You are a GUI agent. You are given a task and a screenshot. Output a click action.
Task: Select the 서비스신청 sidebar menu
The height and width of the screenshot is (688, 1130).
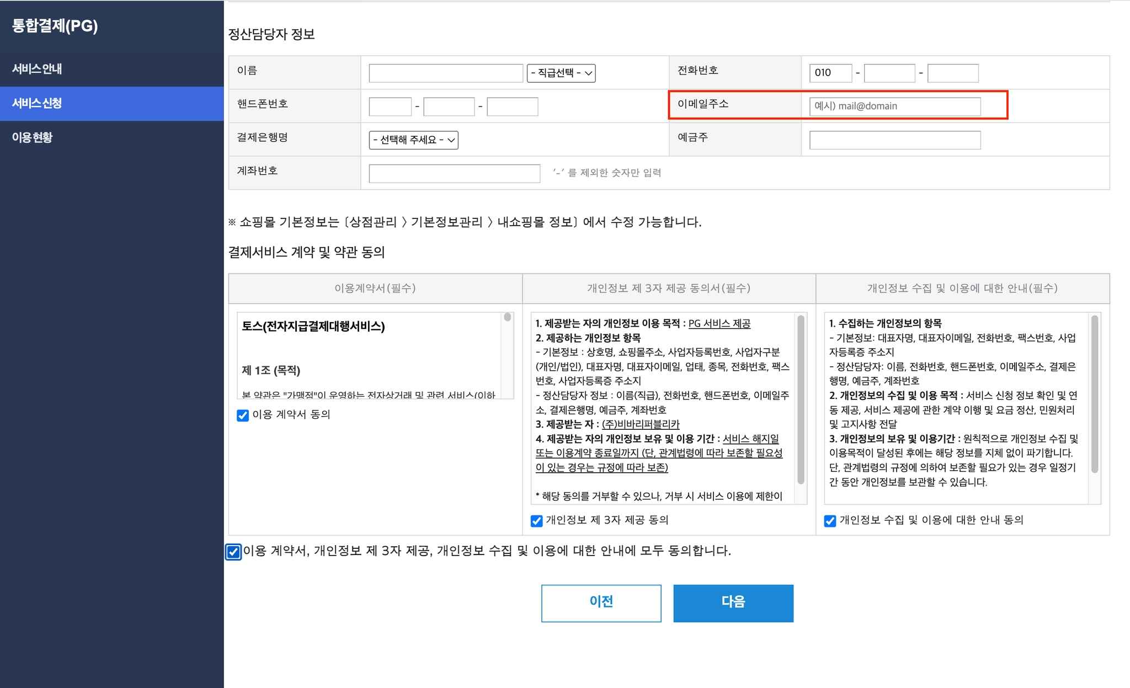[x=37, y=103]
